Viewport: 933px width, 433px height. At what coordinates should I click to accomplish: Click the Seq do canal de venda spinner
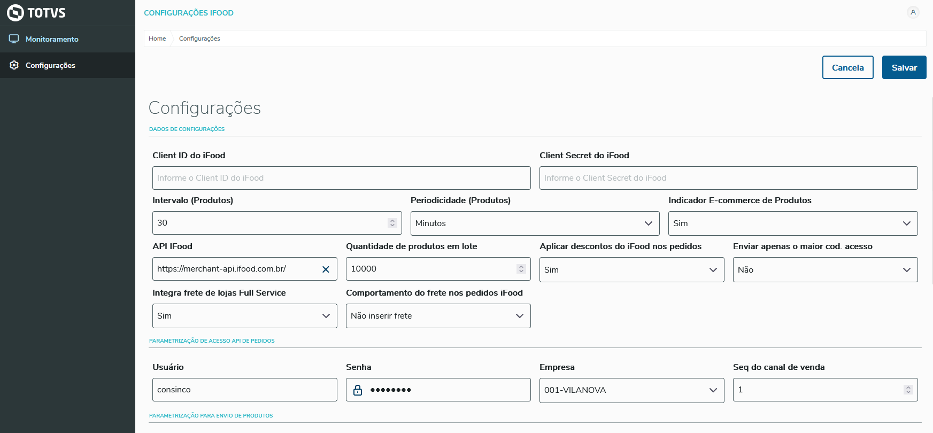pos(908,390)
